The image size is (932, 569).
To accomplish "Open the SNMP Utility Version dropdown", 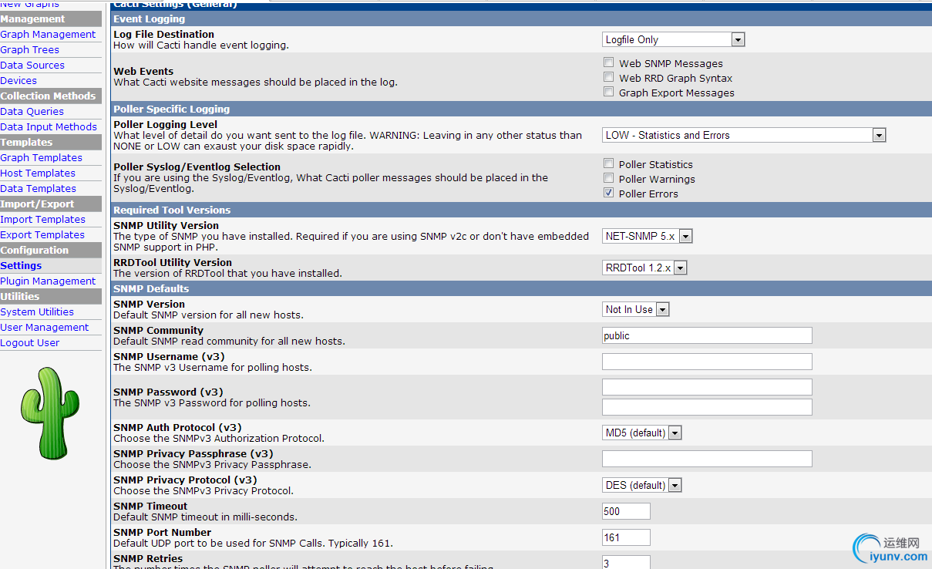I will point(648,236).
